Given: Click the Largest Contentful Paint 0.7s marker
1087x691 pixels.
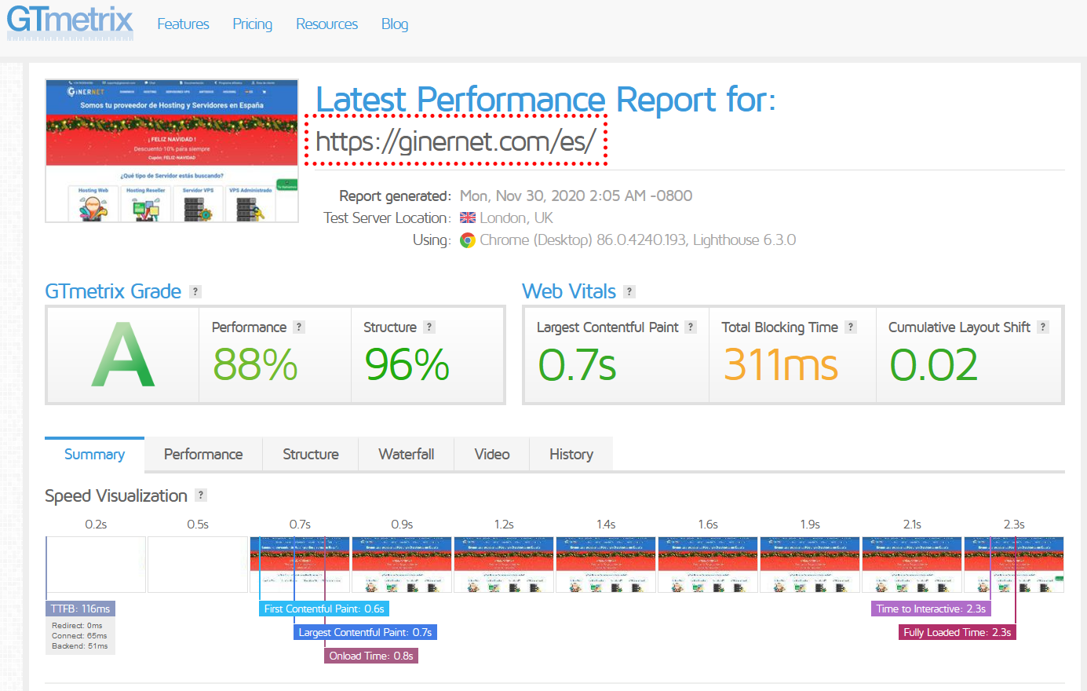Looking at the screenshot, I should coord(365,632).
